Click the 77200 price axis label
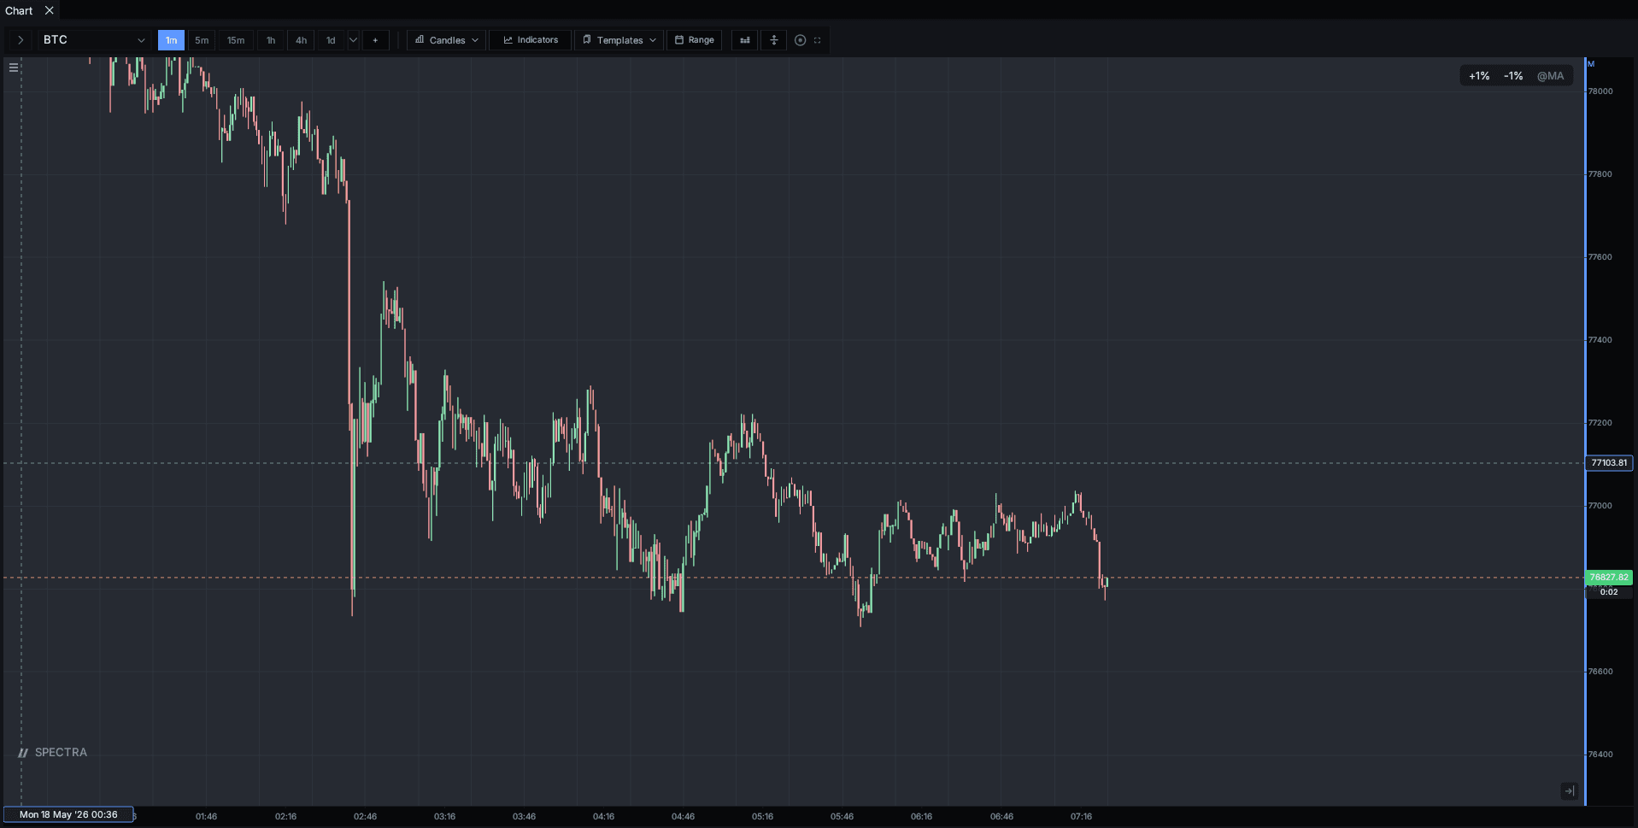Viewport: 1638px width, 828px height. (1600, 423)
